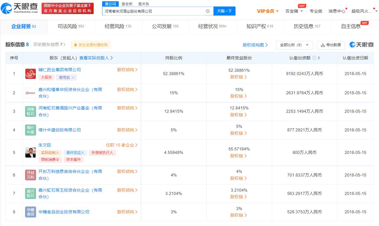Switch to 查老板 search tab
This screenshot has width=379, height=226.
127,4
